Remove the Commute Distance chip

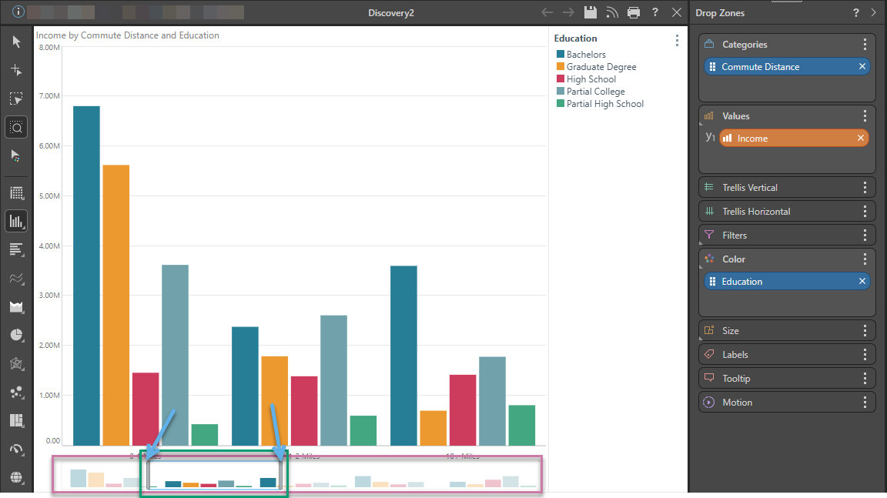click(862, 67)
